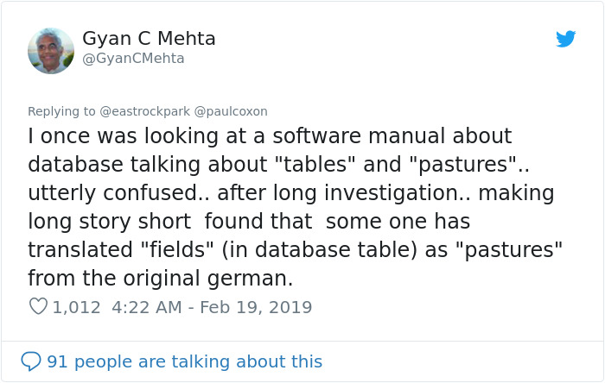605x383 pixels.
Task: Click the speech bubble reply icon
Action: 31,361
